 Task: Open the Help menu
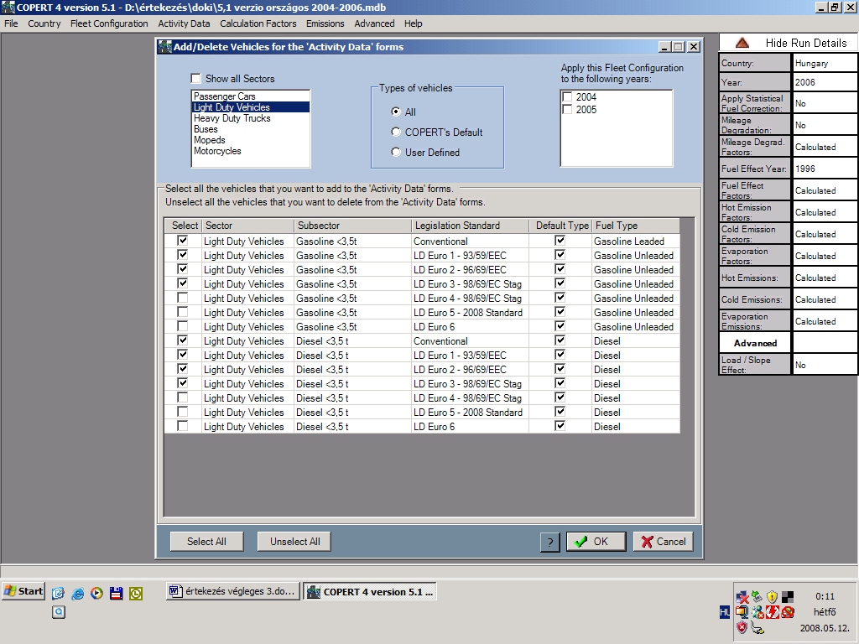coord(413,23)
